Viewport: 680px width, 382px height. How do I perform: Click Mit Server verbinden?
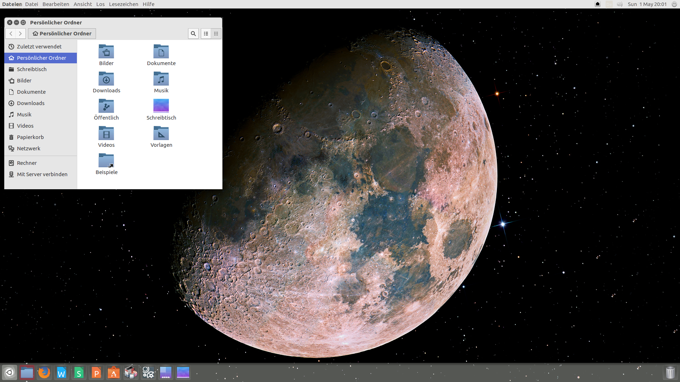click(x=42, y=174)
